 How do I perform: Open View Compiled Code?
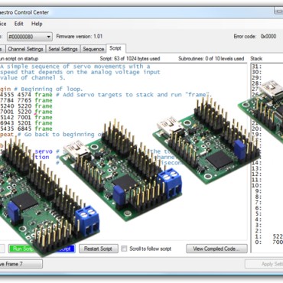(x=216, y=249)
